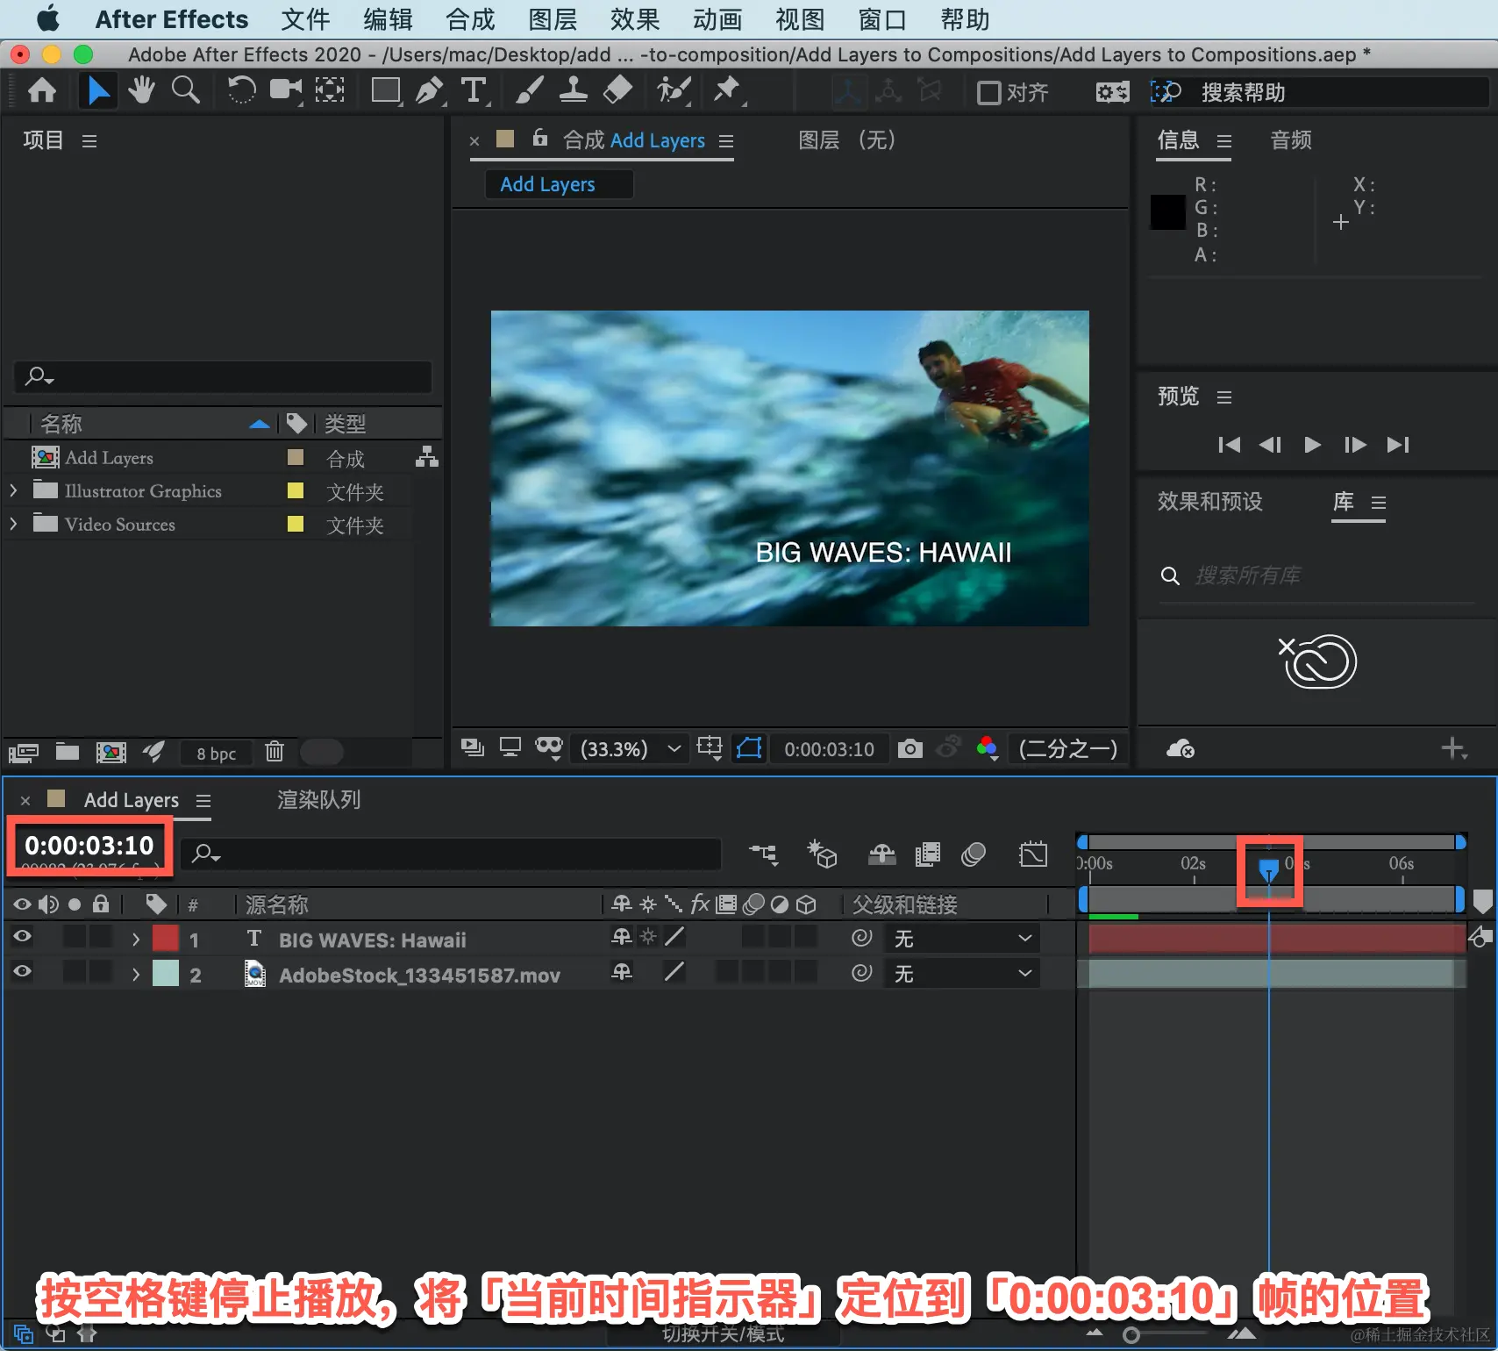Select the Clone Stamp tool

coord(574,90)
